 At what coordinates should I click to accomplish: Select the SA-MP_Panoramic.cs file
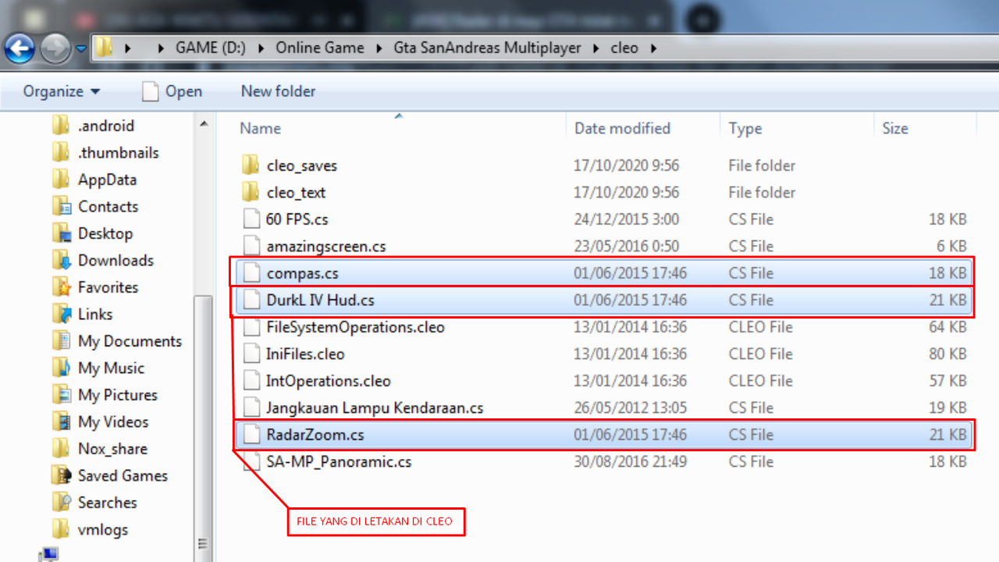[338, 462]
